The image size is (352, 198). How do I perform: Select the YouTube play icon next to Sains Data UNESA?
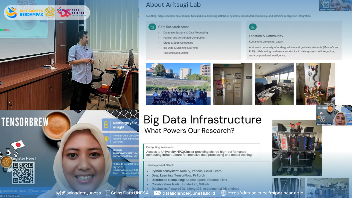pos(107,193)
